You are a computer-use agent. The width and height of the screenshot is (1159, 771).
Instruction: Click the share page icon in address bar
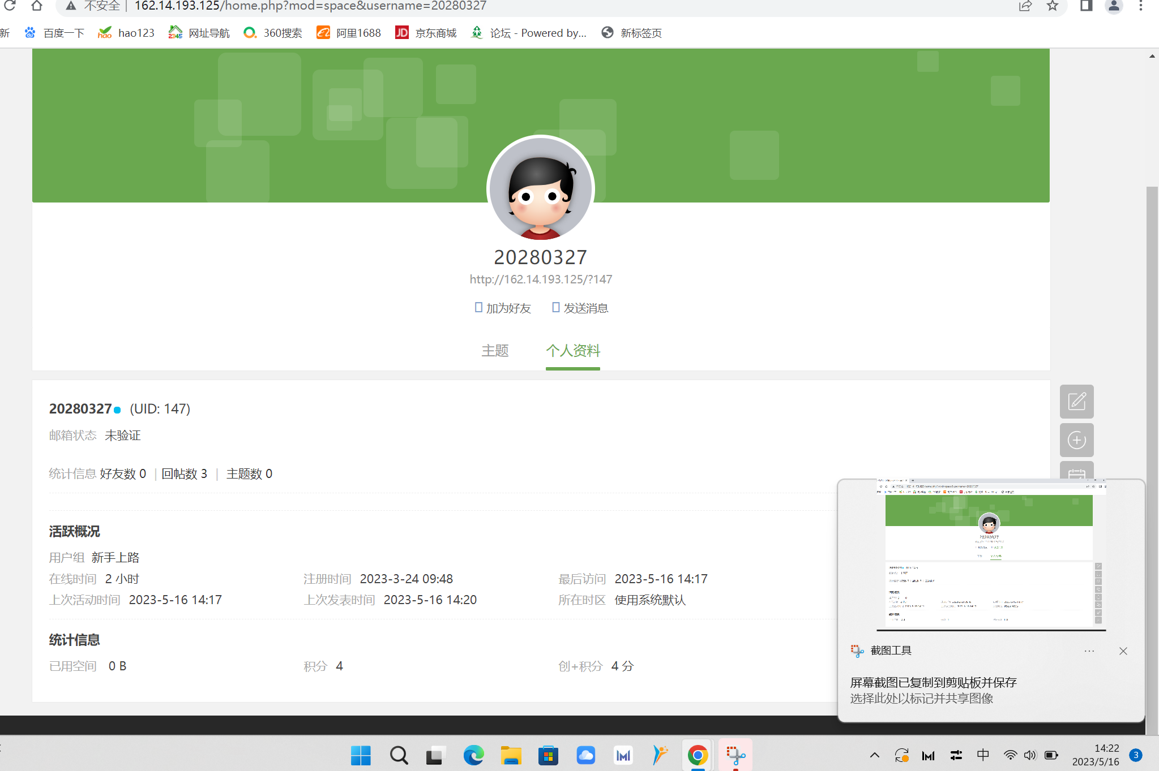(1025, 6)
